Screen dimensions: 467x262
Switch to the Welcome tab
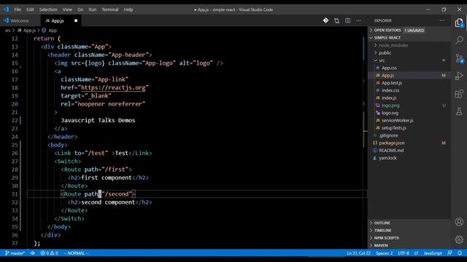click(20, 21)
